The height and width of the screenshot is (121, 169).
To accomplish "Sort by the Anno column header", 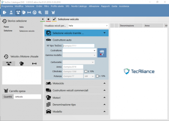I will click(x=153, y=26).
